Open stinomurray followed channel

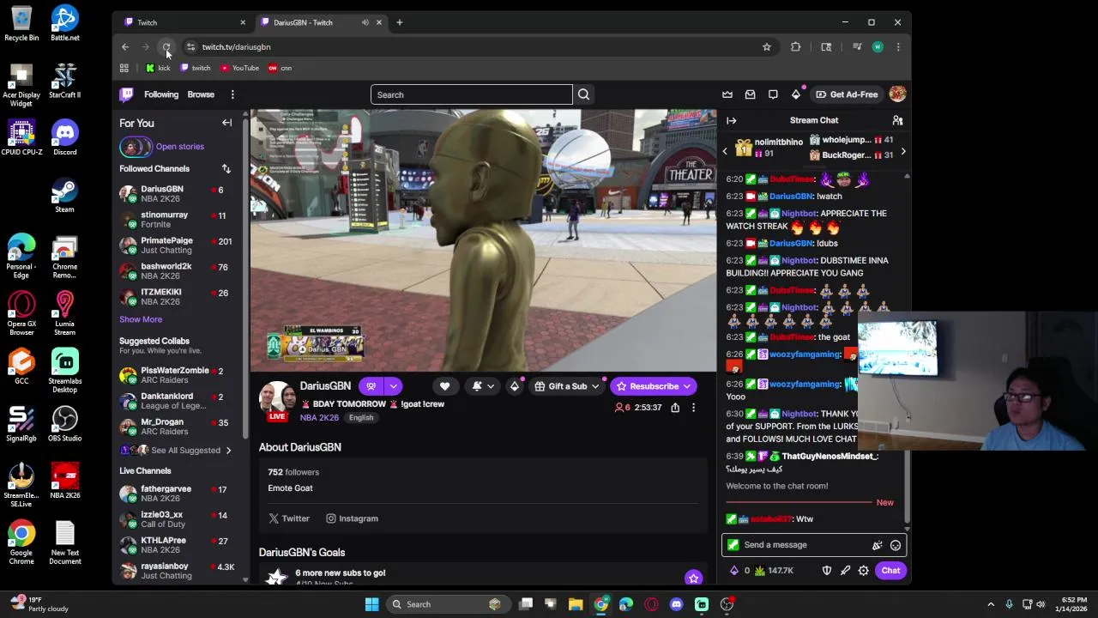pyautogui.click(x=176, y=220)
